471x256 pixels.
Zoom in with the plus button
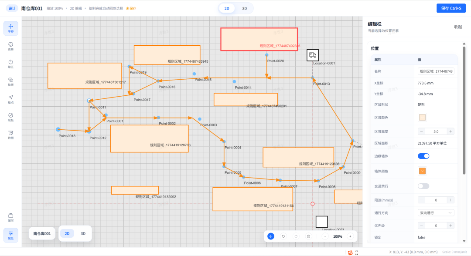pyautogui.click(x=350, y=236)
